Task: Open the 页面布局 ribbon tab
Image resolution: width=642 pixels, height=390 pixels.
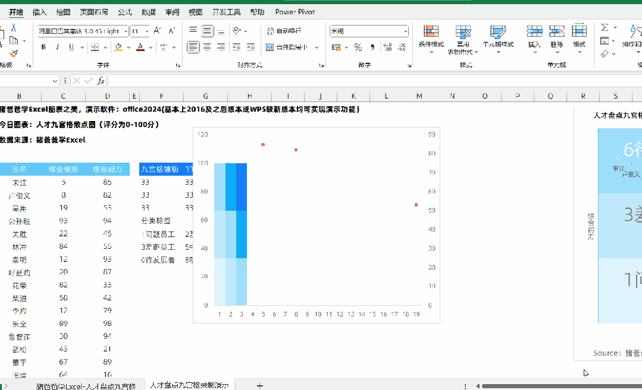Action: [94, 12]
